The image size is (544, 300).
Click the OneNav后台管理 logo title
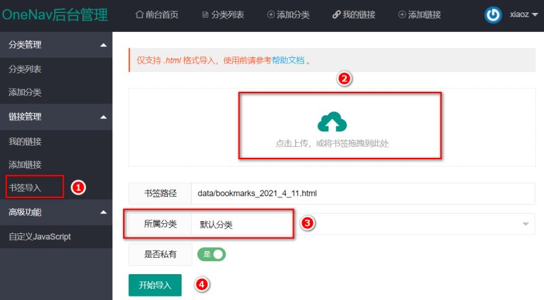(x=55, y=15)
